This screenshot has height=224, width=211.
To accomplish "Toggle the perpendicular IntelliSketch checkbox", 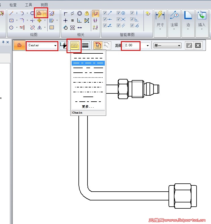I will point(132,19).
